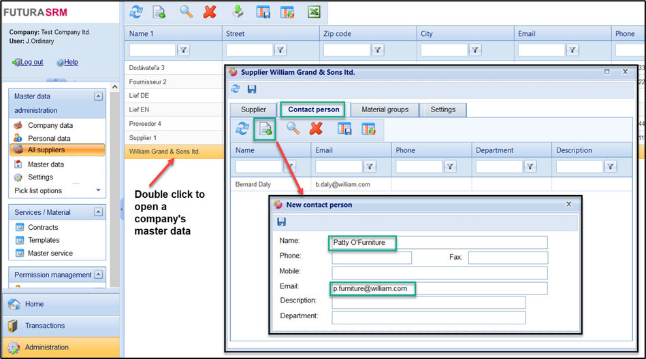Save the New contact person dialog via disk icon
Screen dimensions: 646x359
click(282, 222)
